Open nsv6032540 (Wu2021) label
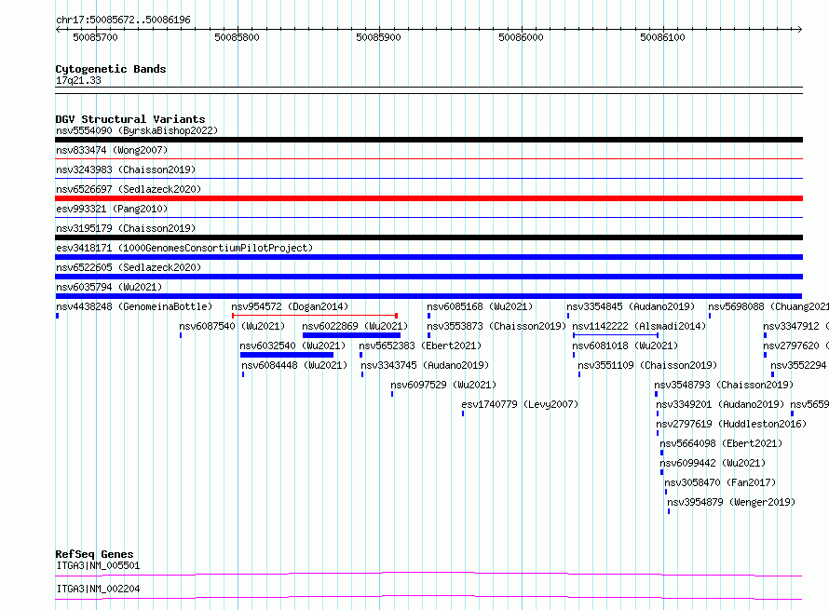Screen dimensions: 829x610 pos(292,346)
